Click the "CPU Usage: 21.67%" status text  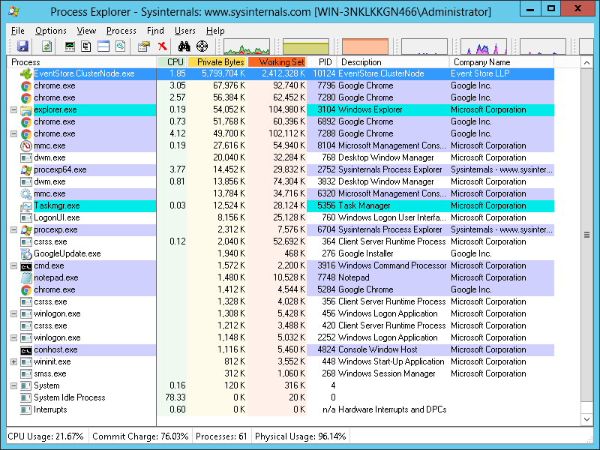46,436
